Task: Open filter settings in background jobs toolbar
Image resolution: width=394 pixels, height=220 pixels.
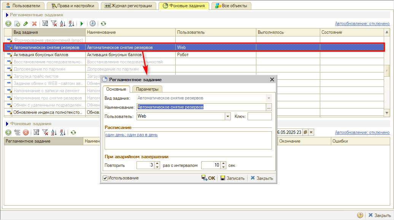Action: point(37,132)
